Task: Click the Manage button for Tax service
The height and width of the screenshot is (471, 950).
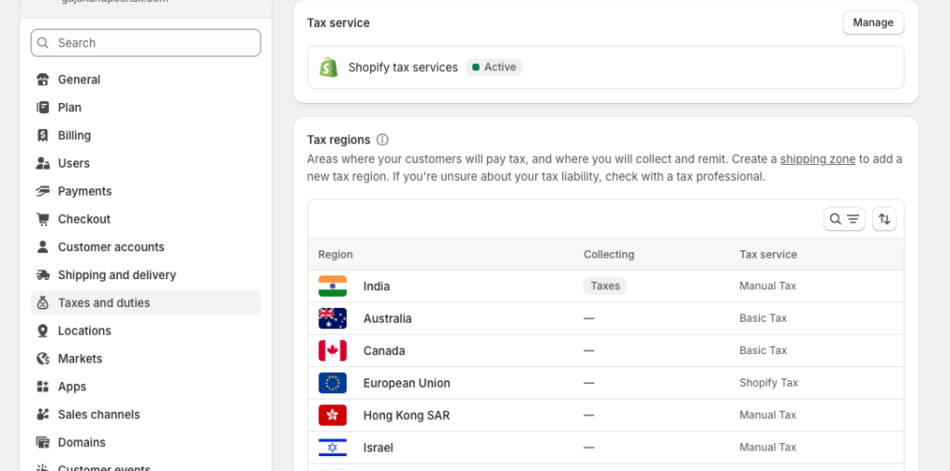Action: (872, 22)
